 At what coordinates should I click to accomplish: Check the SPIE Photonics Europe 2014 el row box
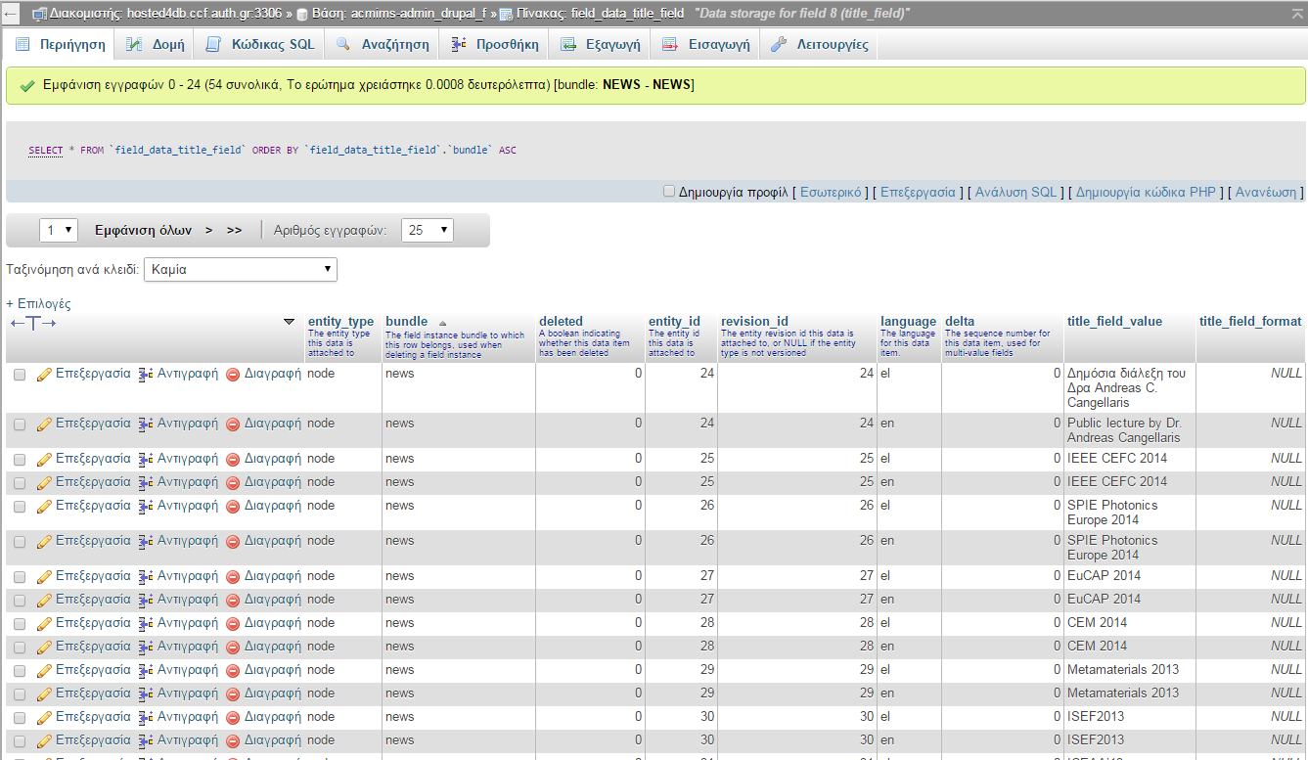click(x=20, y=507)
